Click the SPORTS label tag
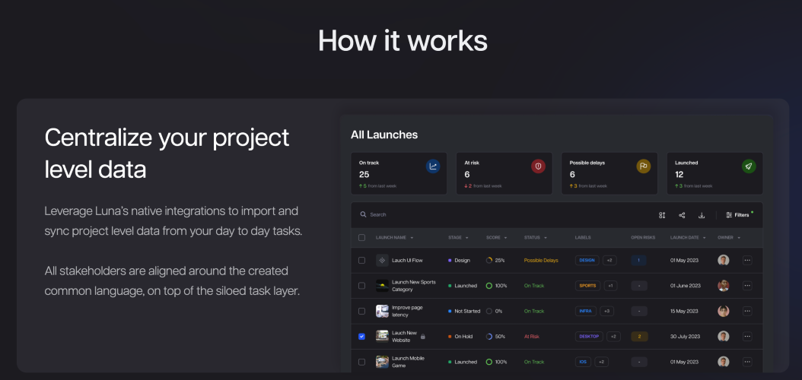The width and height of the screenshot is (802, 380). [x=587, y=286]
